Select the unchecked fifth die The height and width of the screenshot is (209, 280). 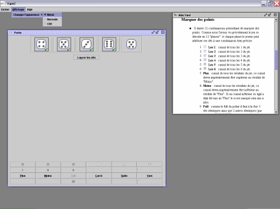[x=131, y=44]
